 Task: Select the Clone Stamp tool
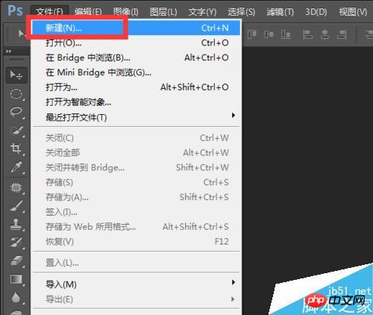[16, 224]
